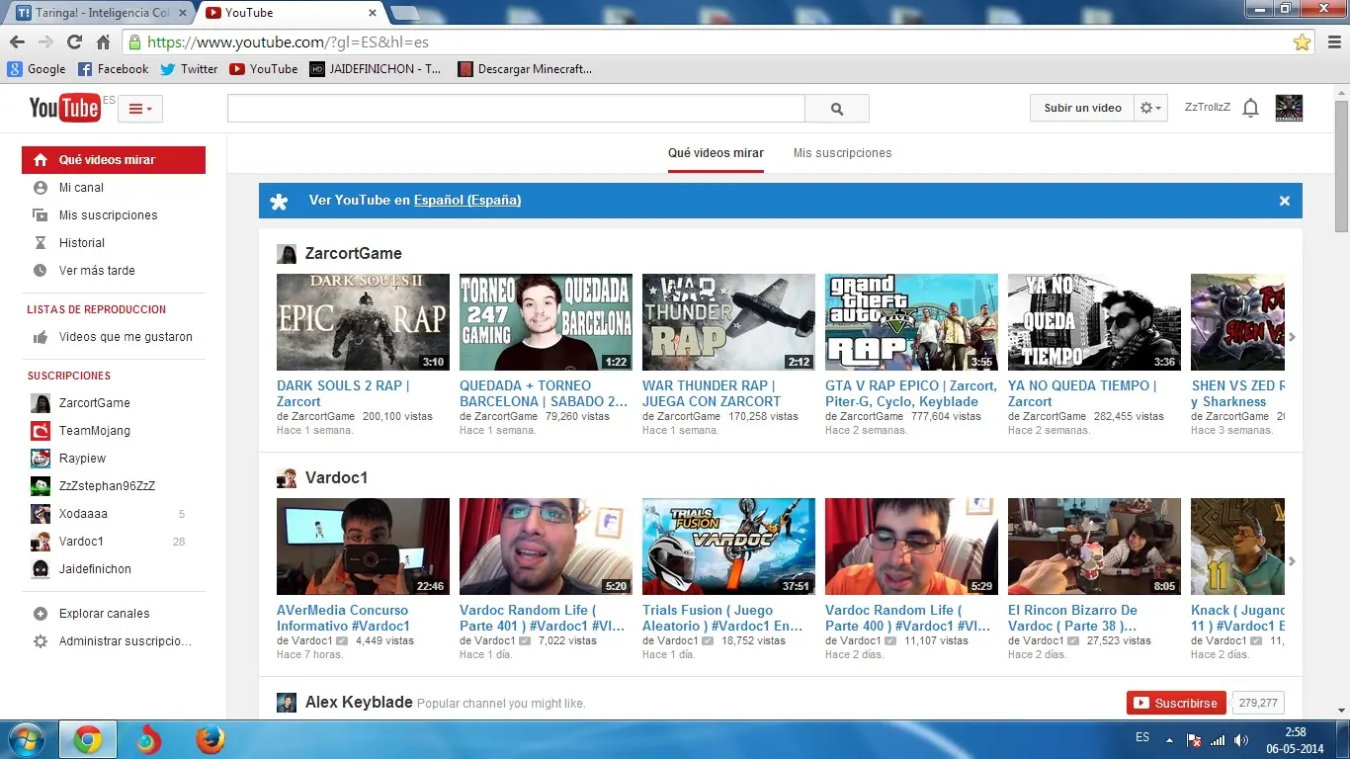The image size is (1350, 759).
Task: Open WAR THUNDER RAP thumbnail
Action: pos(728,322)
